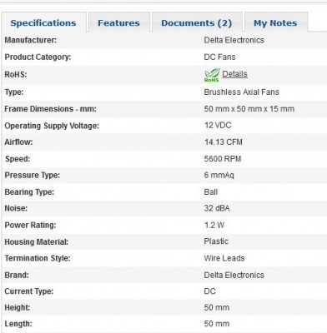This screenshot has width=327, height=333.
Task: Select the Brand value Delta Electronics
Action: pyautogui.click(x=234, y=275)
